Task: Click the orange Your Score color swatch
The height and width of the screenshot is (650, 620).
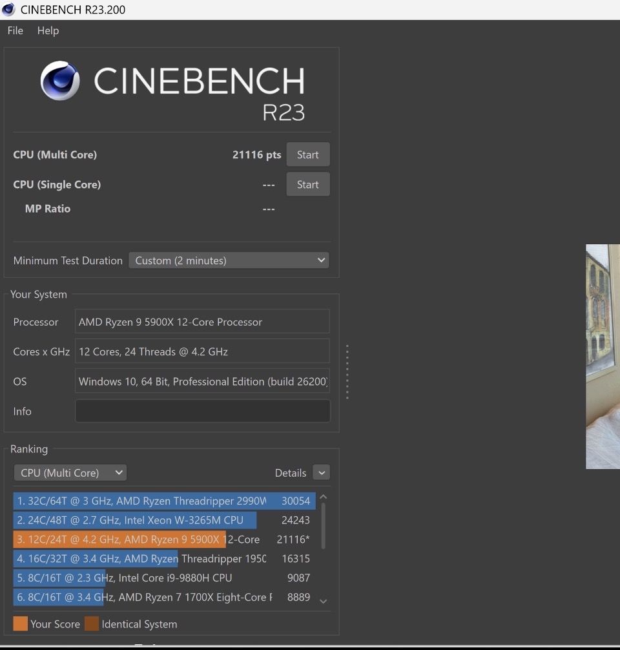Action: click(20, 624)
